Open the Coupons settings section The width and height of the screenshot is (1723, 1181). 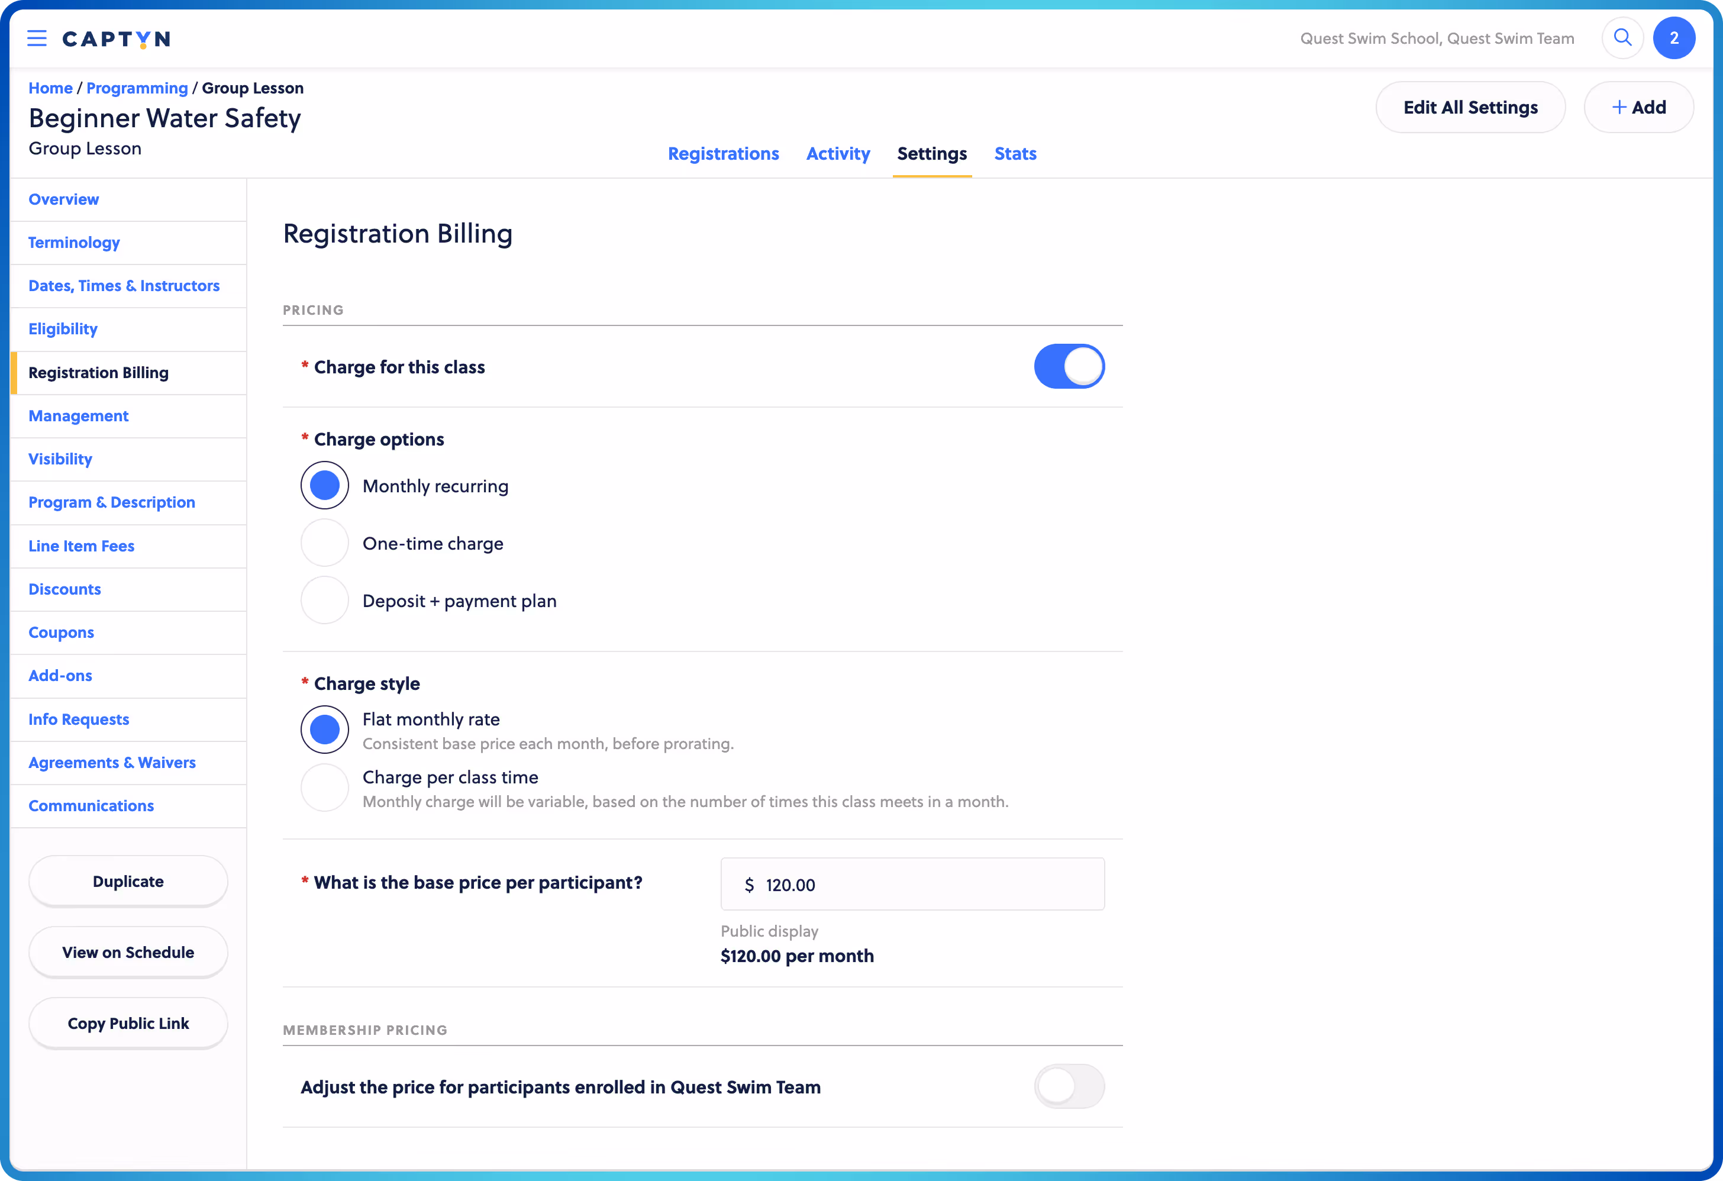click(62, 632)
